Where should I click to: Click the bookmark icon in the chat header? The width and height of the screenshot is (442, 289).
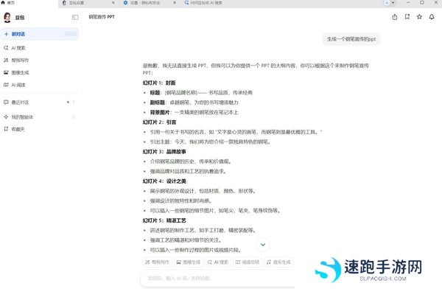click(x=407, y=17)
